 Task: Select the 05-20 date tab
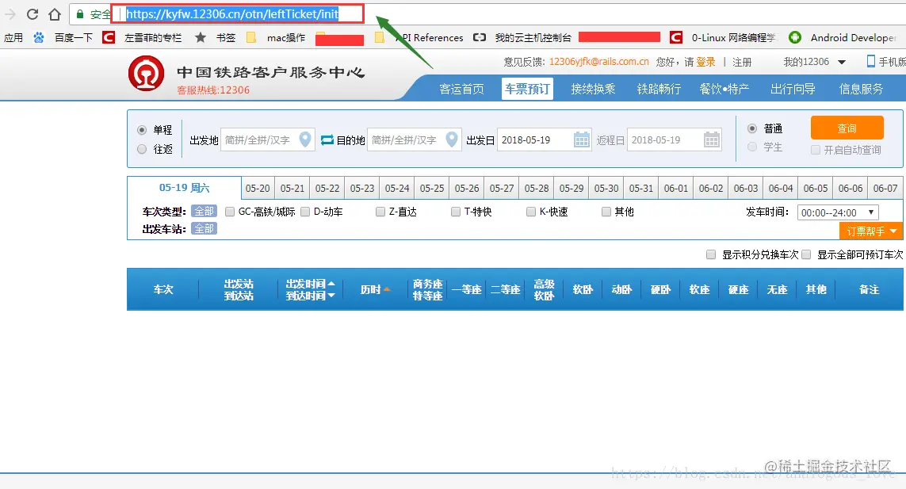point(258,188)
